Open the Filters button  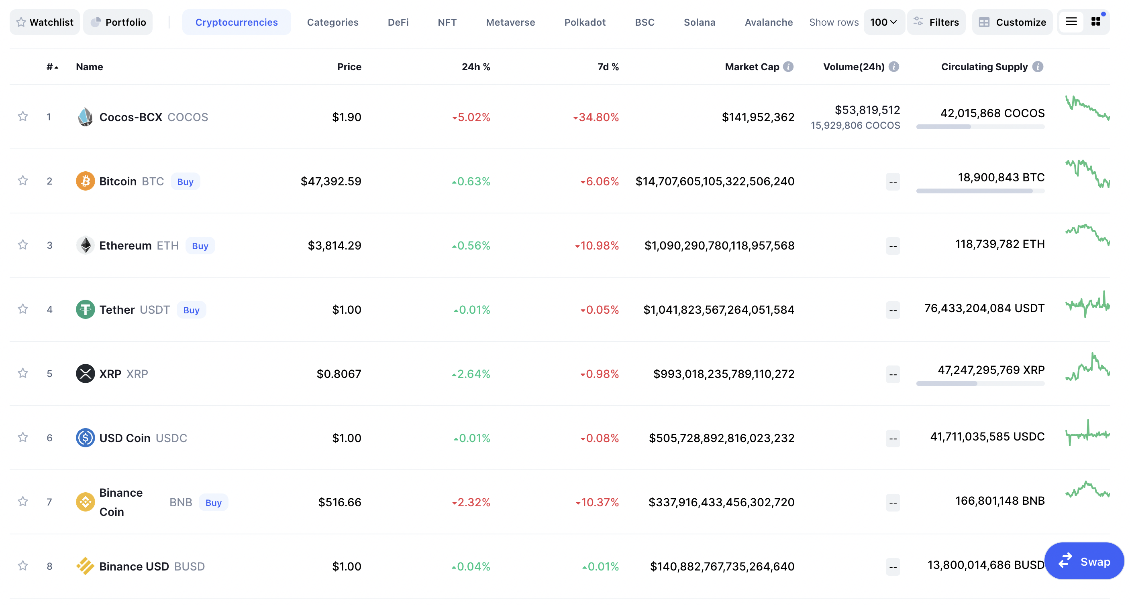(936, 22)
